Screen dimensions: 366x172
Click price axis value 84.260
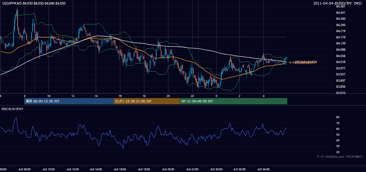tap(340, 25)
